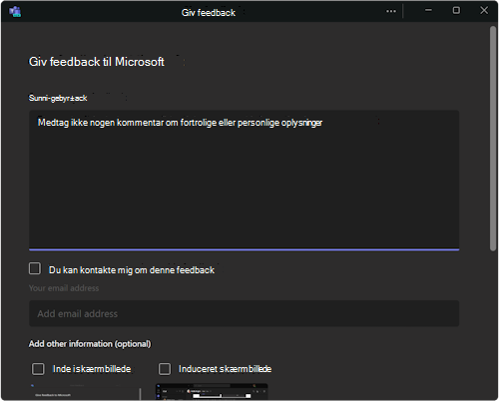Focus the feedback comment text area
Screen dimensions: 499x401
click(x=244, y=180)
